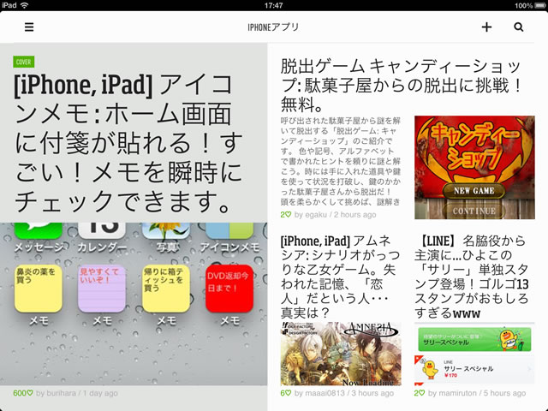Tap the '1 day ago' timestamp
548x411 pixels.
[100, 393]
